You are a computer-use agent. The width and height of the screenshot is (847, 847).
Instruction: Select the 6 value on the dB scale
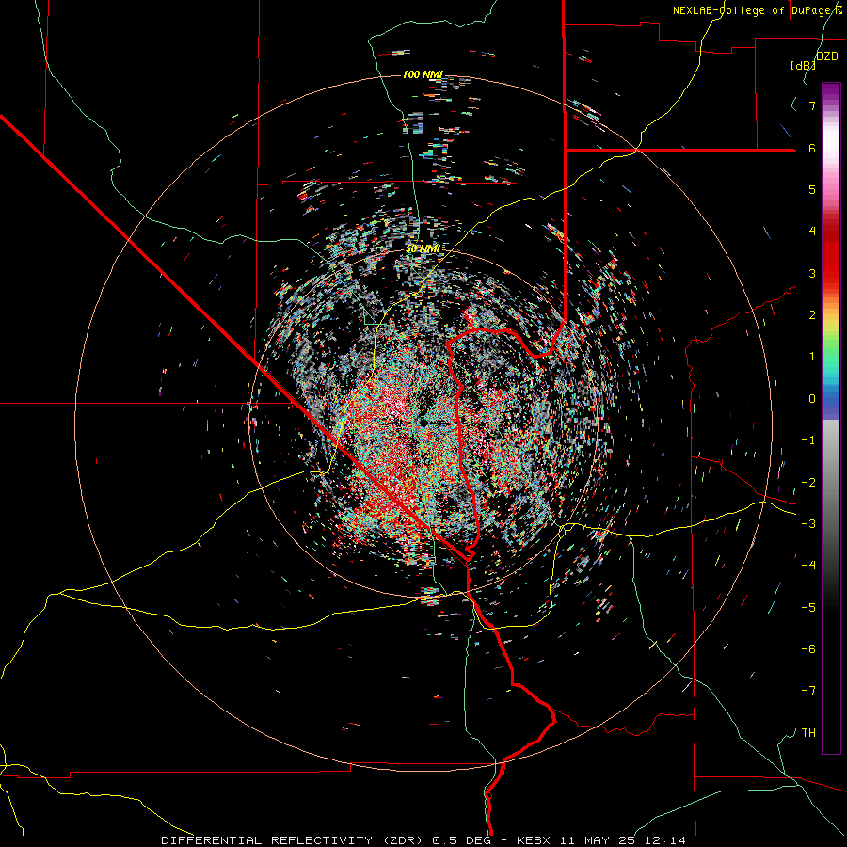pyautogui.click(x=812, y=148)
